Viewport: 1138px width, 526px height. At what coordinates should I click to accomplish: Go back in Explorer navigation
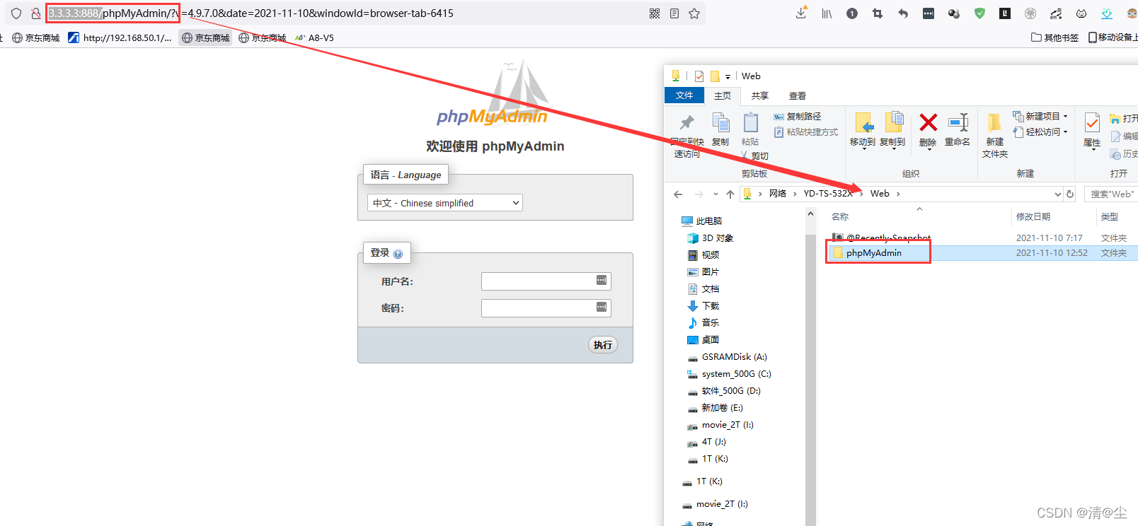(x=678, y=194)
